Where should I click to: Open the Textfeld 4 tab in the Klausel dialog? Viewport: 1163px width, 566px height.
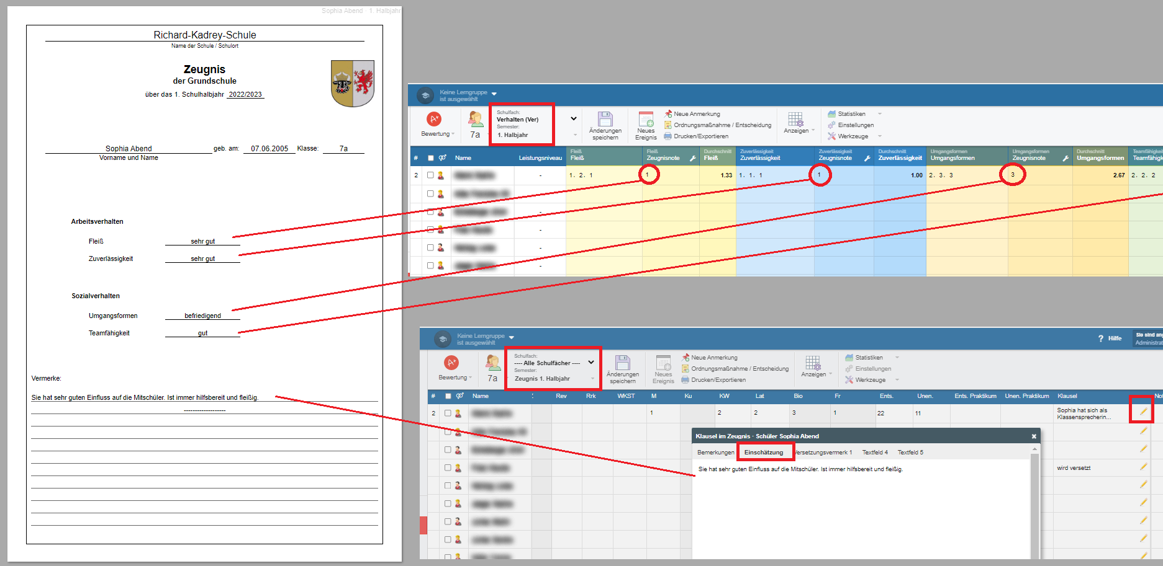click(x=875, y=453)
